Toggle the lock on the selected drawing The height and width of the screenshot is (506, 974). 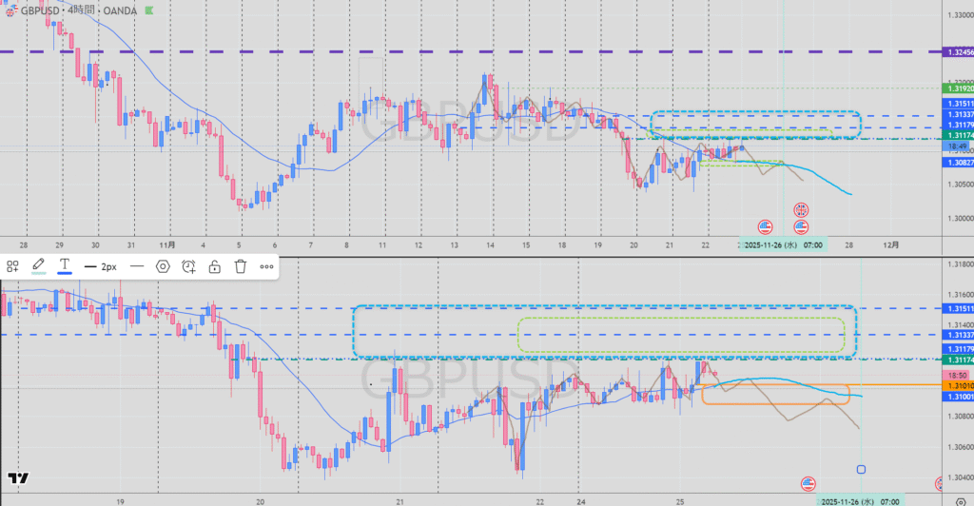215,266
